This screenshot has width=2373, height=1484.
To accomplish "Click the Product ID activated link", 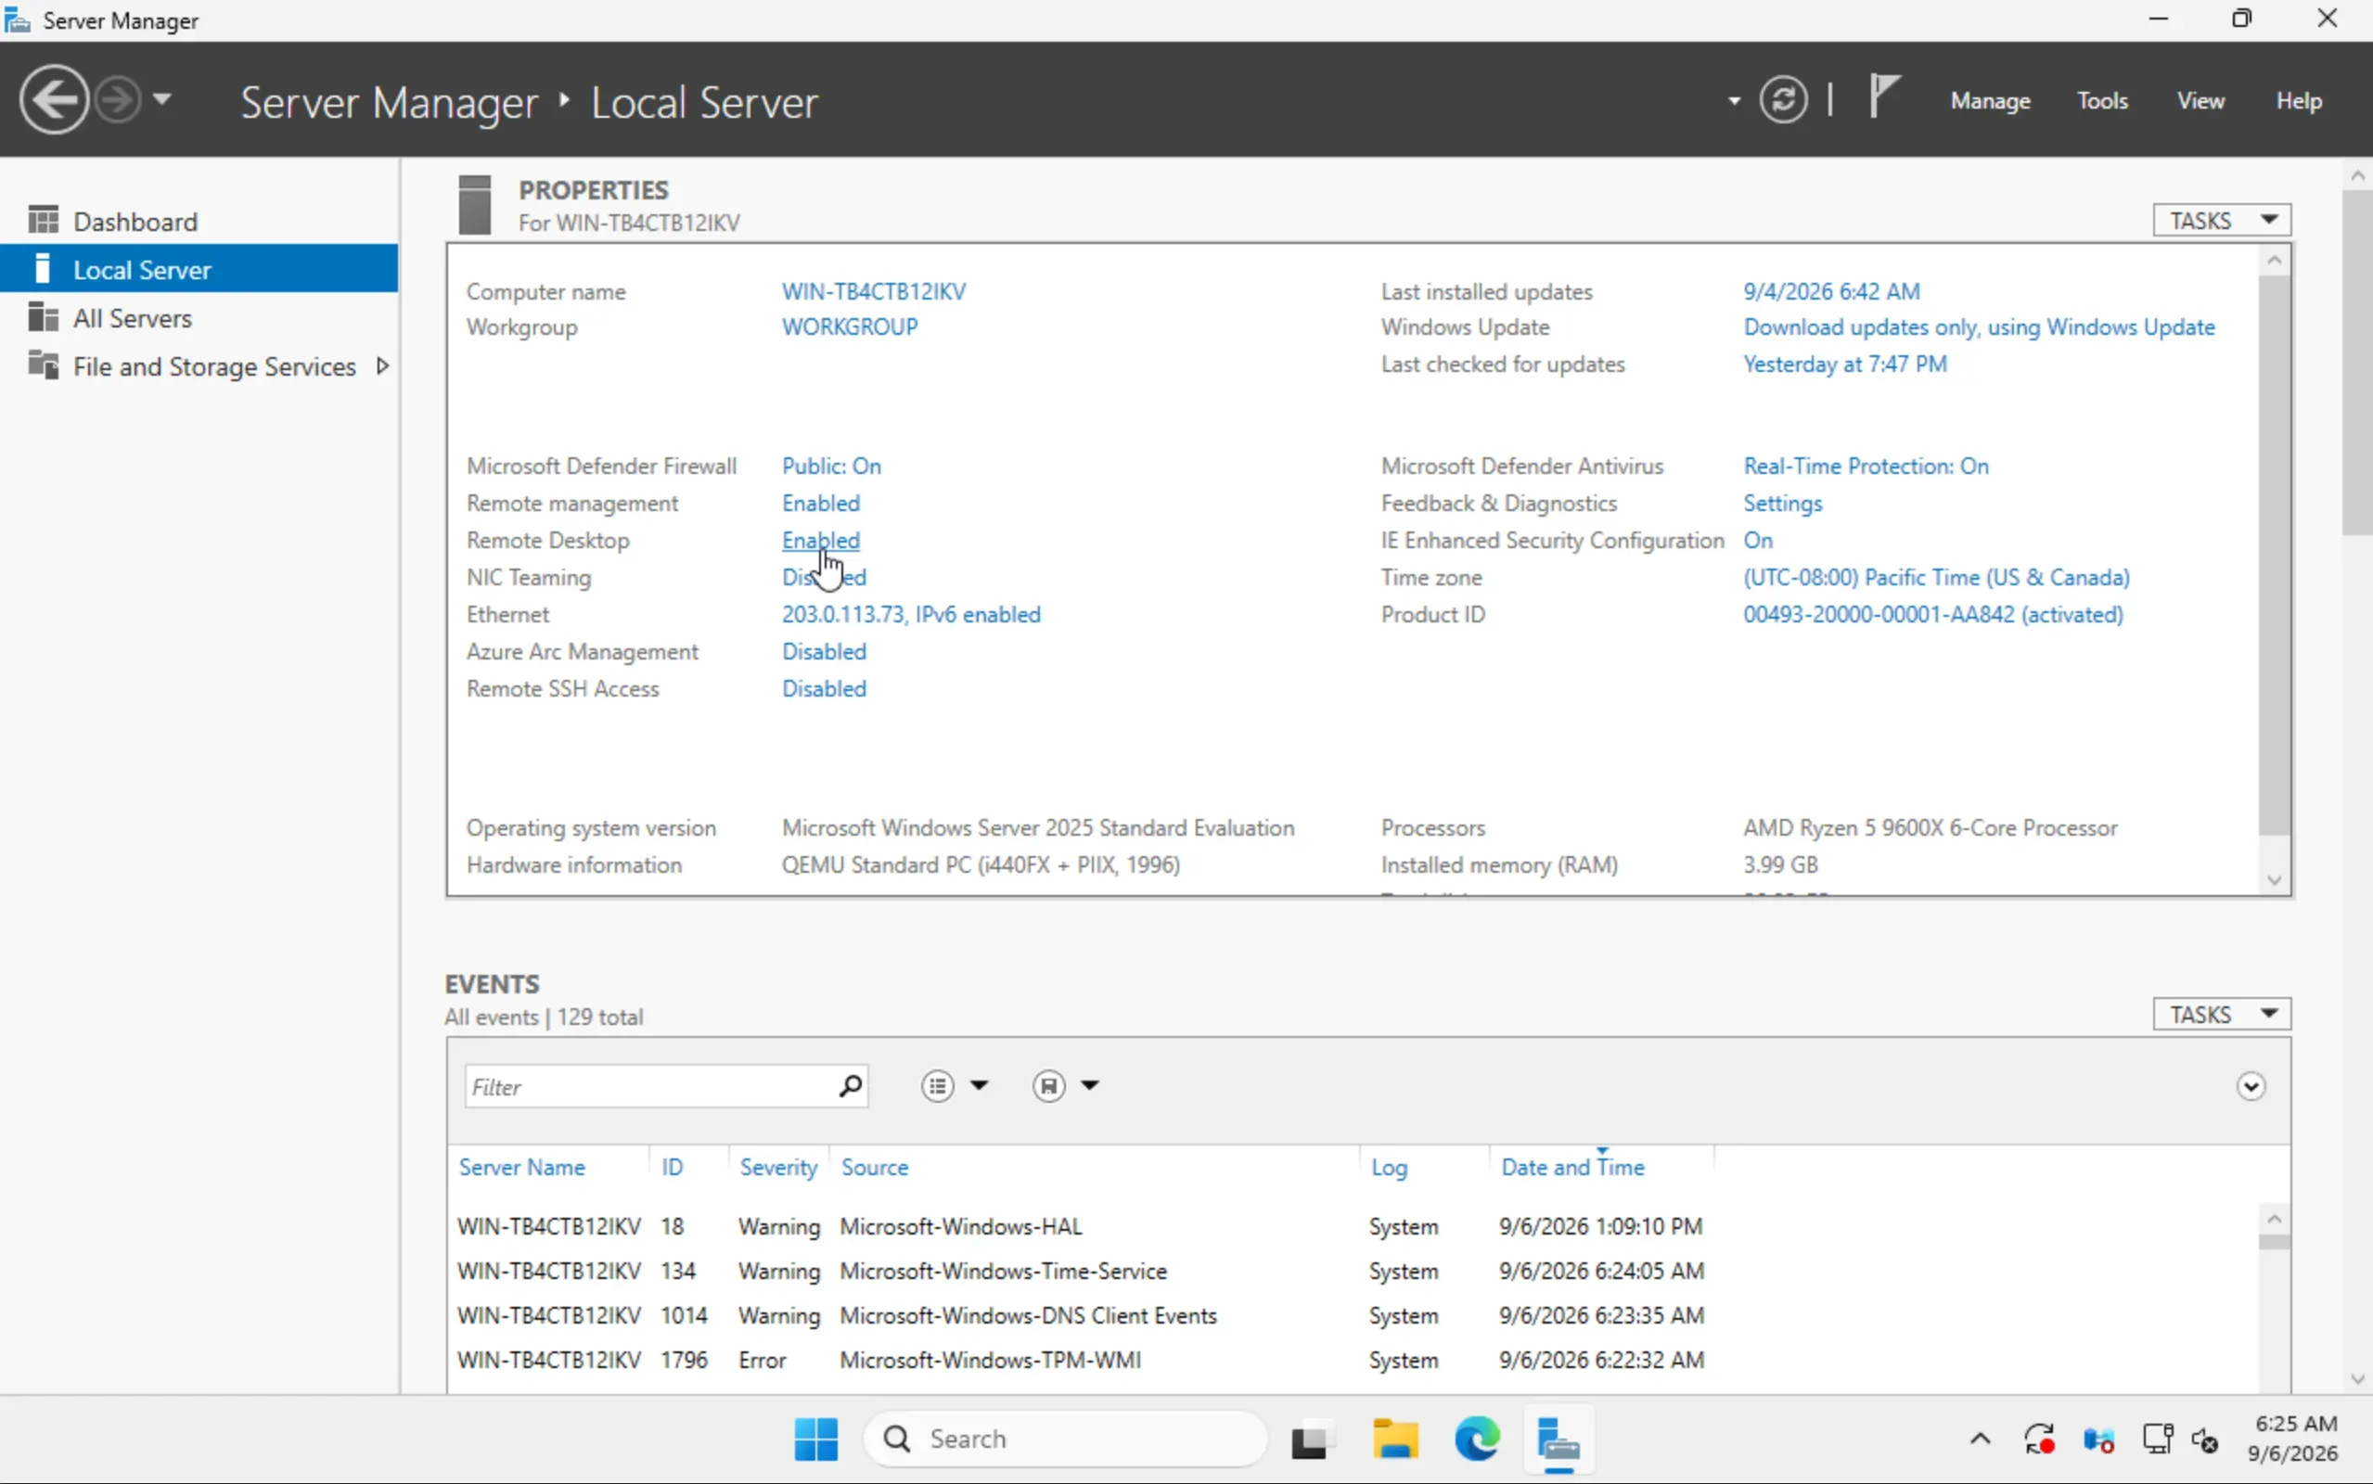I will click(1932, 614).
